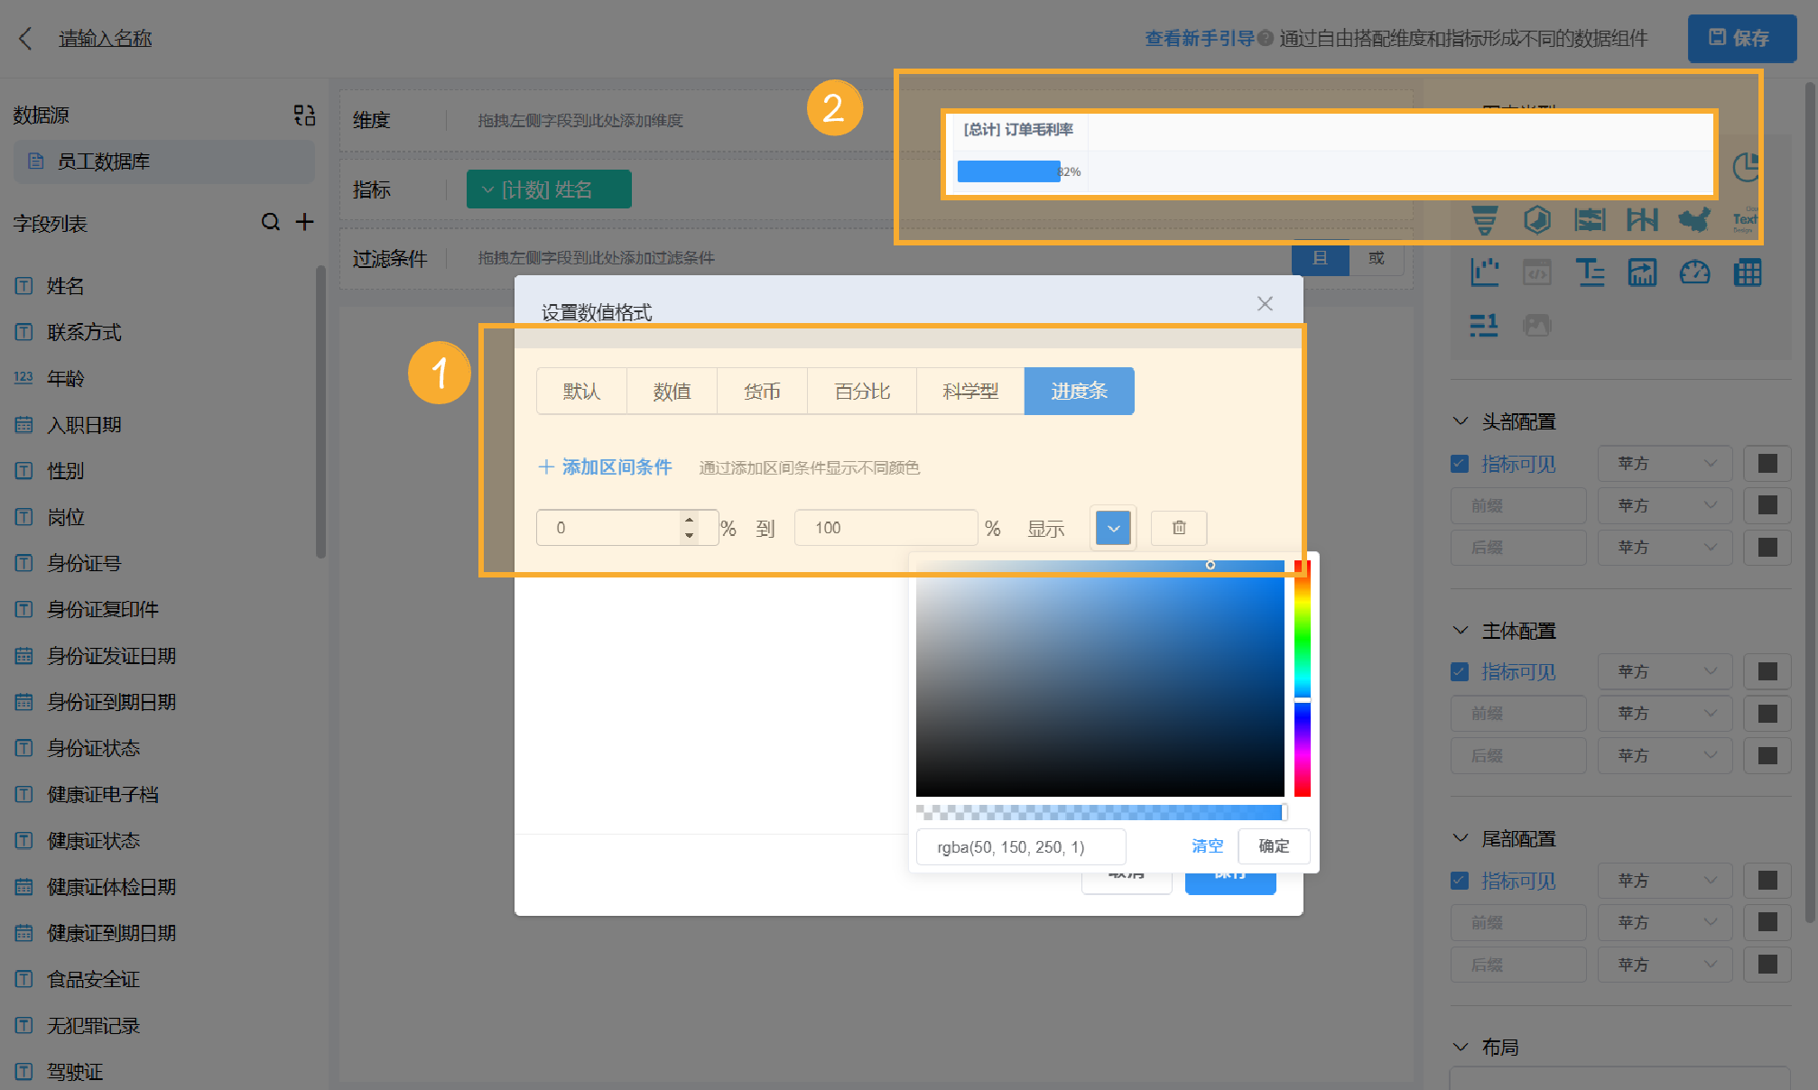Open the blue color dropdown next to 显示
The image size is (1818, 1090).
1113,528
